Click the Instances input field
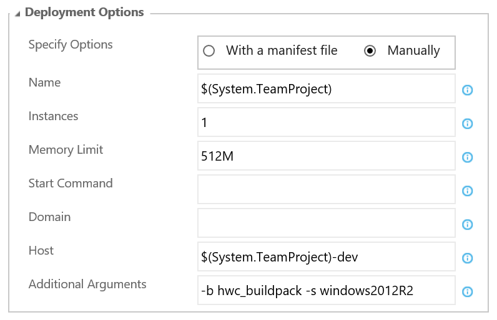497x320 pixels. 327,122
